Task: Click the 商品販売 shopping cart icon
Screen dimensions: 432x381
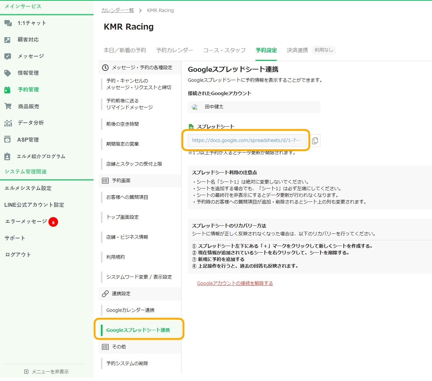Action: coord(8,106)
